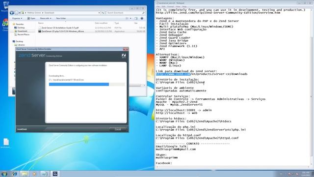
Task: Open Google Chrome desktop shortcut
Action: click(x=5, y=25)
